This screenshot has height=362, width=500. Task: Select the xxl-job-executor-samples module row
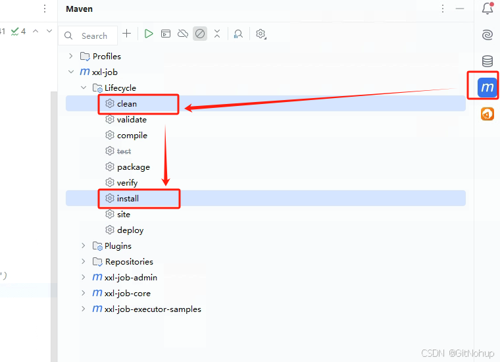point(266,309)
